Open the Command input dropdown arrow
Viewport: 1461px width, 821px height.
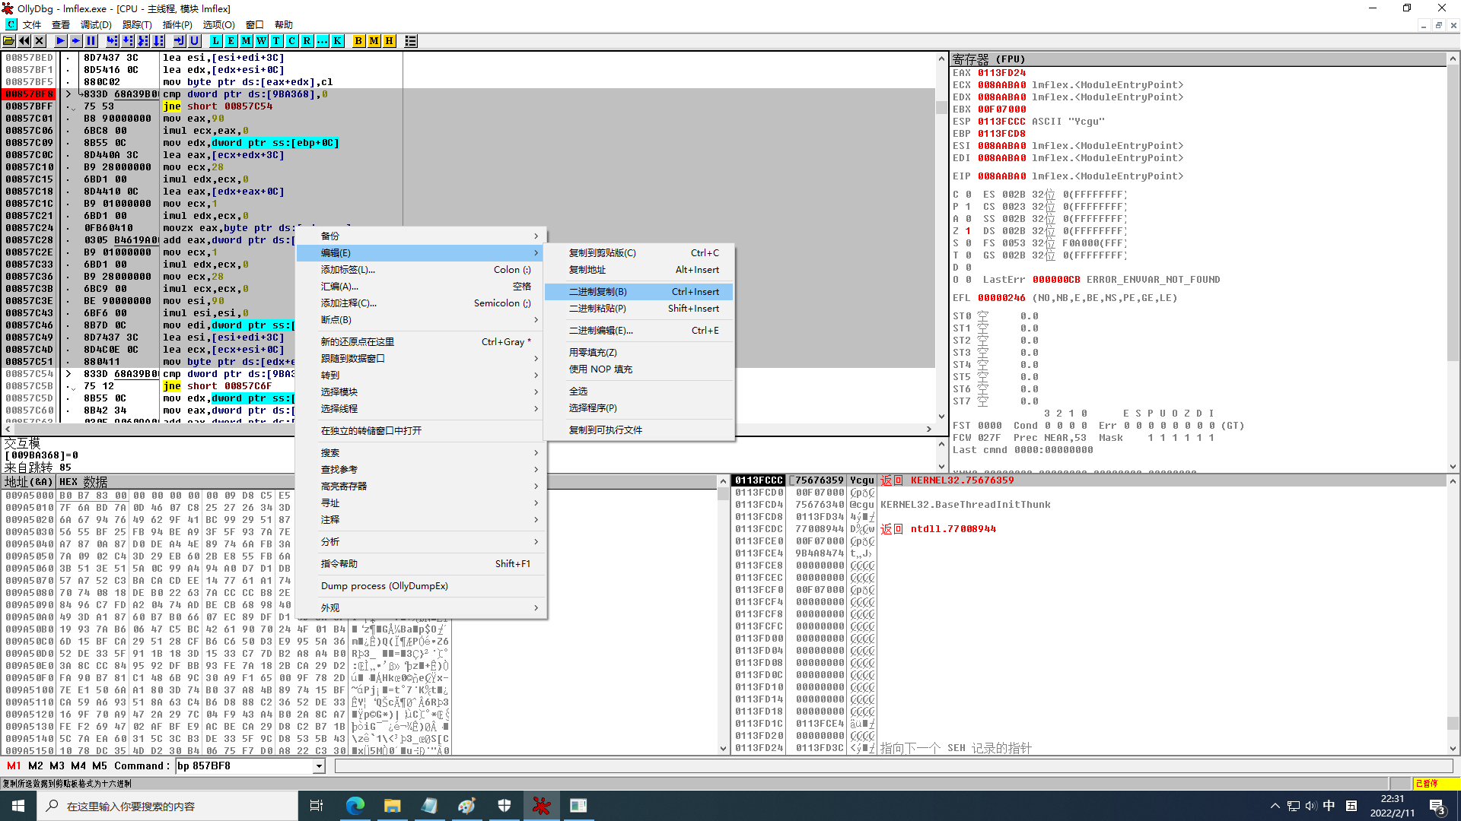click(x=320, y=766)
